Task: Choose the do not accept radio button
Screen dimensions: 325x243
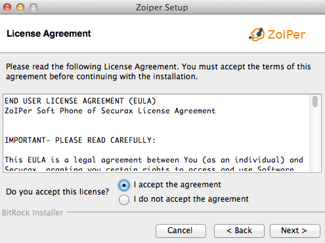Action: click(x=124, y=200)
